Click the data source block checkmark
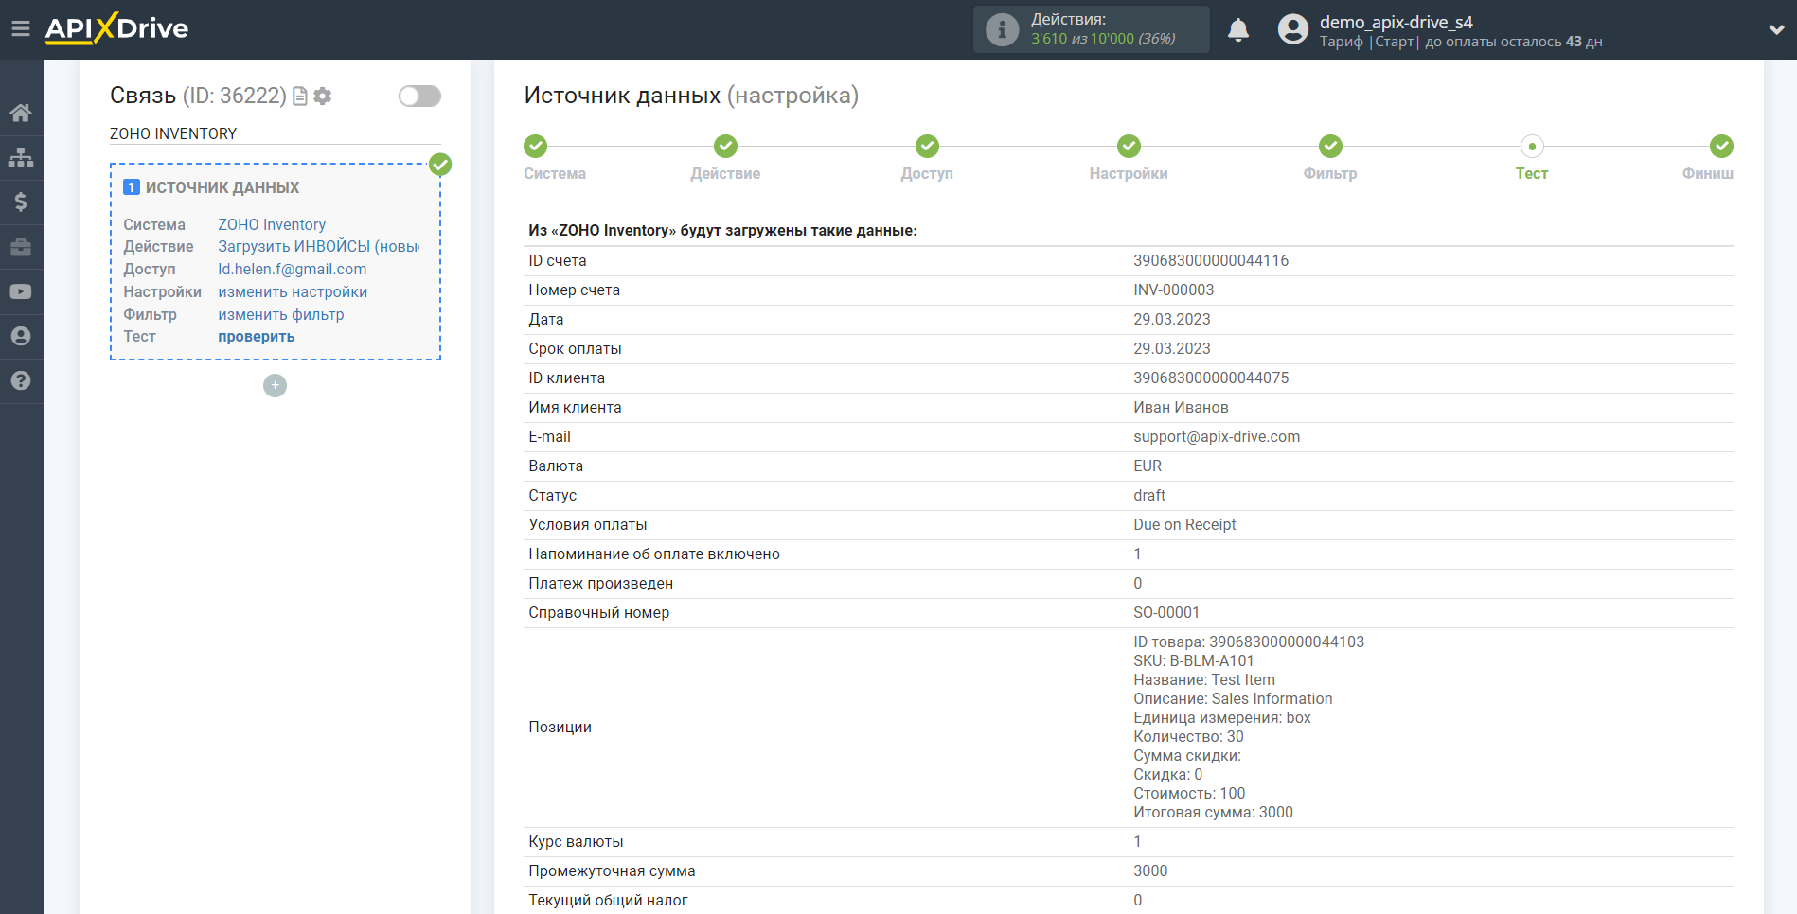1797x914 pixels. pos(440,164)
